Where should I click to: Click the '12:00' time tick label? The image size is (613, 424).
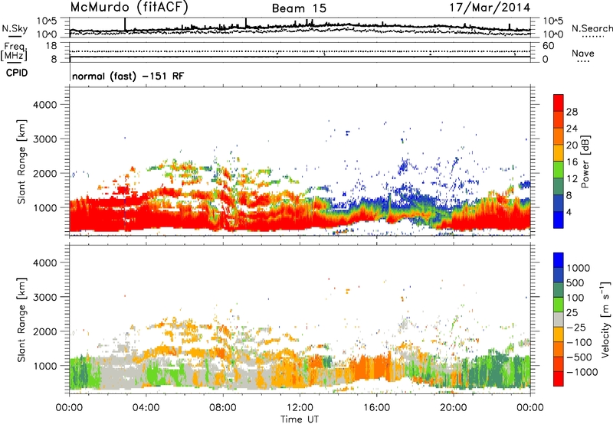tap(300, 408)
